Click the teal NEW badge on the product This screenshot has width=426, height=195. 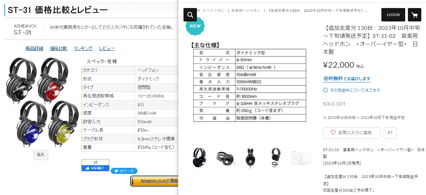pos(195,26)
